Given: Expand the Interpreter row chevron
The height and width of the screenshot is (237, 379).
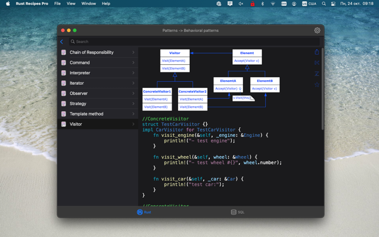Looking at the screenshot, I should point(133,73).
